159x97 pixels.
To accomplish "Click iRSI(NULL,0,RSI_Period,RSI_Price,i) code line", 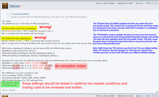I will [x=19, y=51].
